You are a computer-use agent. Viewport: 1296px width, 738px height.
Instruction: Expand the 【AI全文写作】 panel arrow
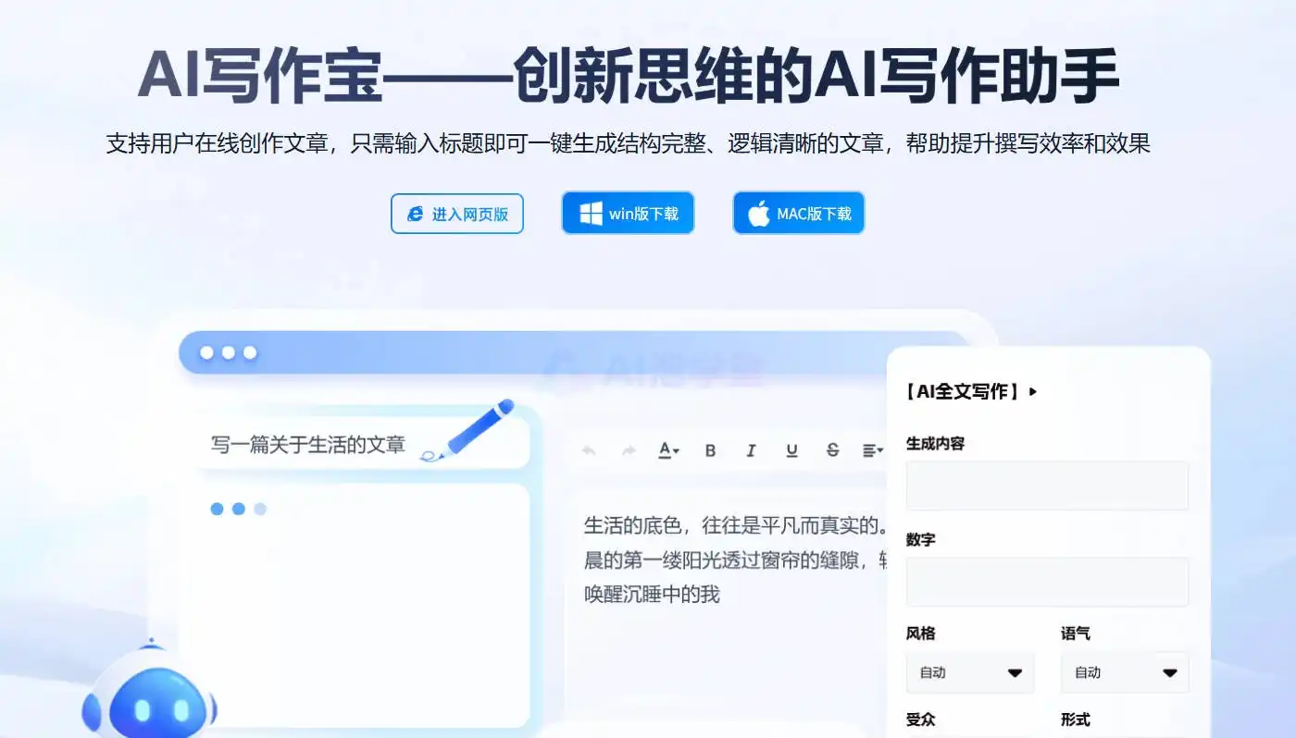point(1033,391)
